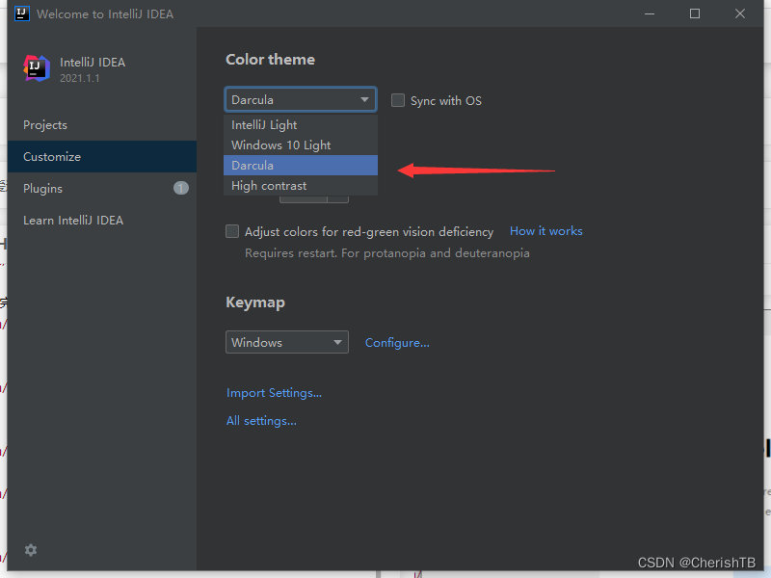This screenshot has width=771, height=578.
Task: Click the IntelliJ IDEA logo in sidebar
Action: pyautogui.click(x=37, y=68)
